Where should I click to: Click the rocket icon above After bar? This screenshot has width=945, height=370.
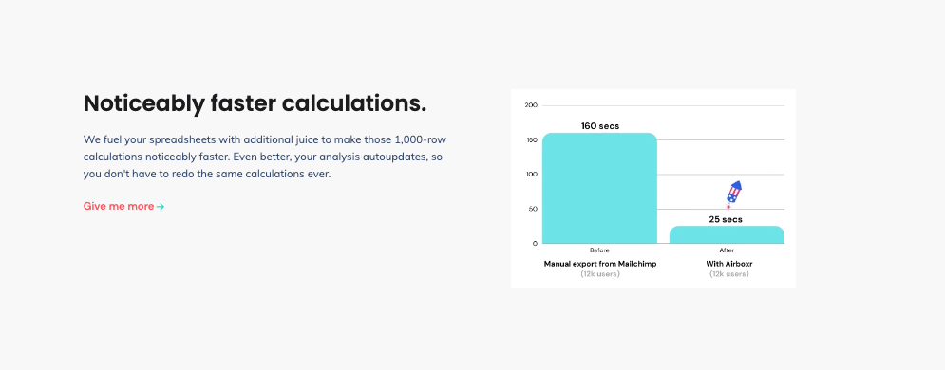click(733, 194)
